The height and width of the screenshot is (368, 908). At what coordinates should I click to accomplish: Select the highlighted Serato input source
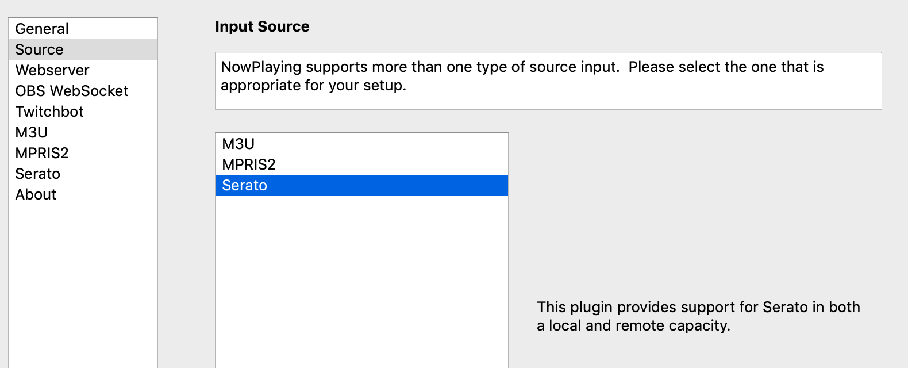[245, 185]
